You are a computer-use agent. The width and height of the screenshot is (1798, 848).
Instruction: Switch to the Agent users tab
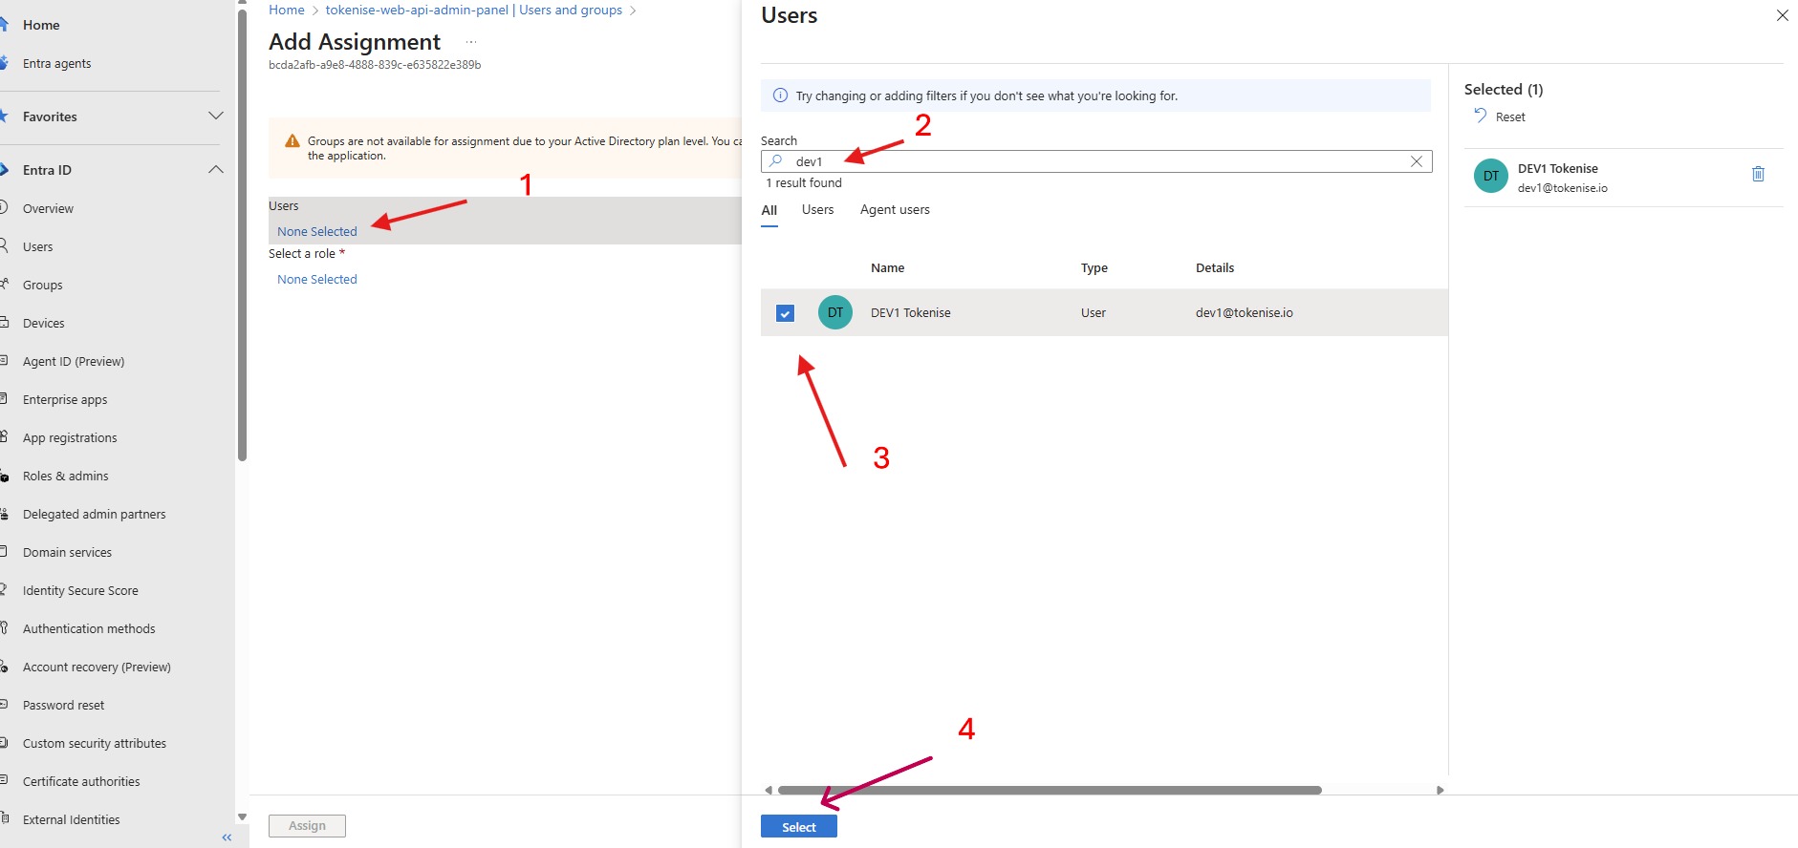tap(894, 210)
